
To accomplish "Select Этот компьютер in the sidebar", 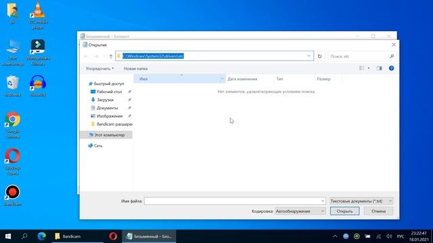I will click(106, 135).
